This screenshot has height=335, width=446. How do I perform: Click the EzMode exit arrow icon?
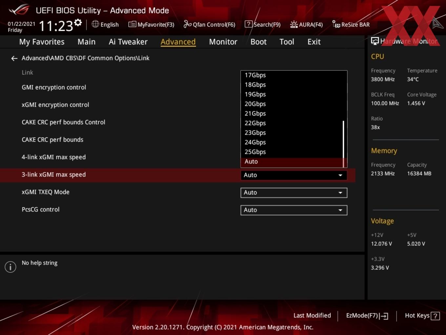point(384,316)
